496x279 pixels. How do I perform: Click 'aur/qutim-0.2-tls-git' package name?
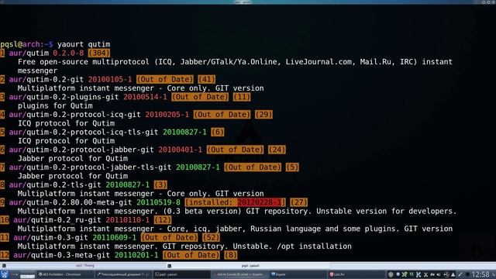point(55,184)
